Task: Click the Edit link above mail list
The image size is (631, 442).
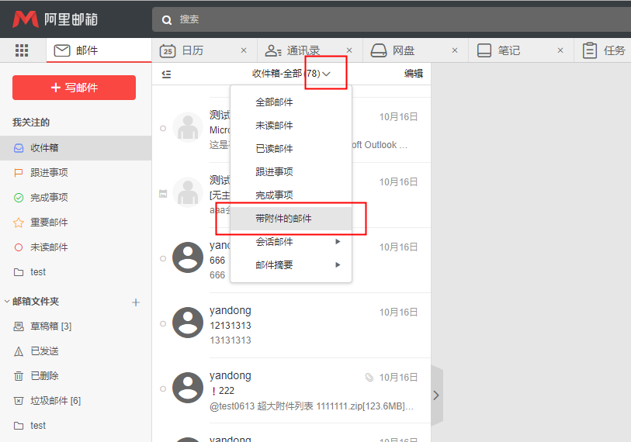Action: click(x=414, y=74)
